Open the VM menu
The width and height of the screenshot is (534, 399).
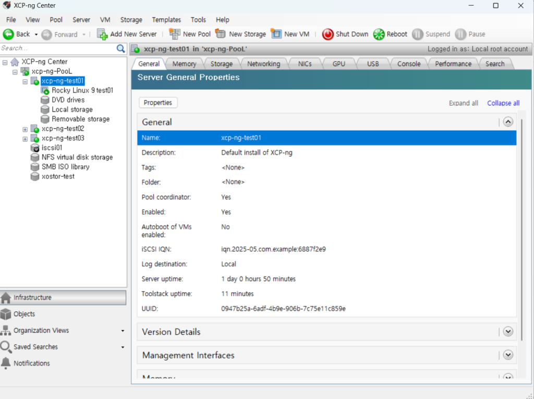pyautogui.click(x=105, y=20)
